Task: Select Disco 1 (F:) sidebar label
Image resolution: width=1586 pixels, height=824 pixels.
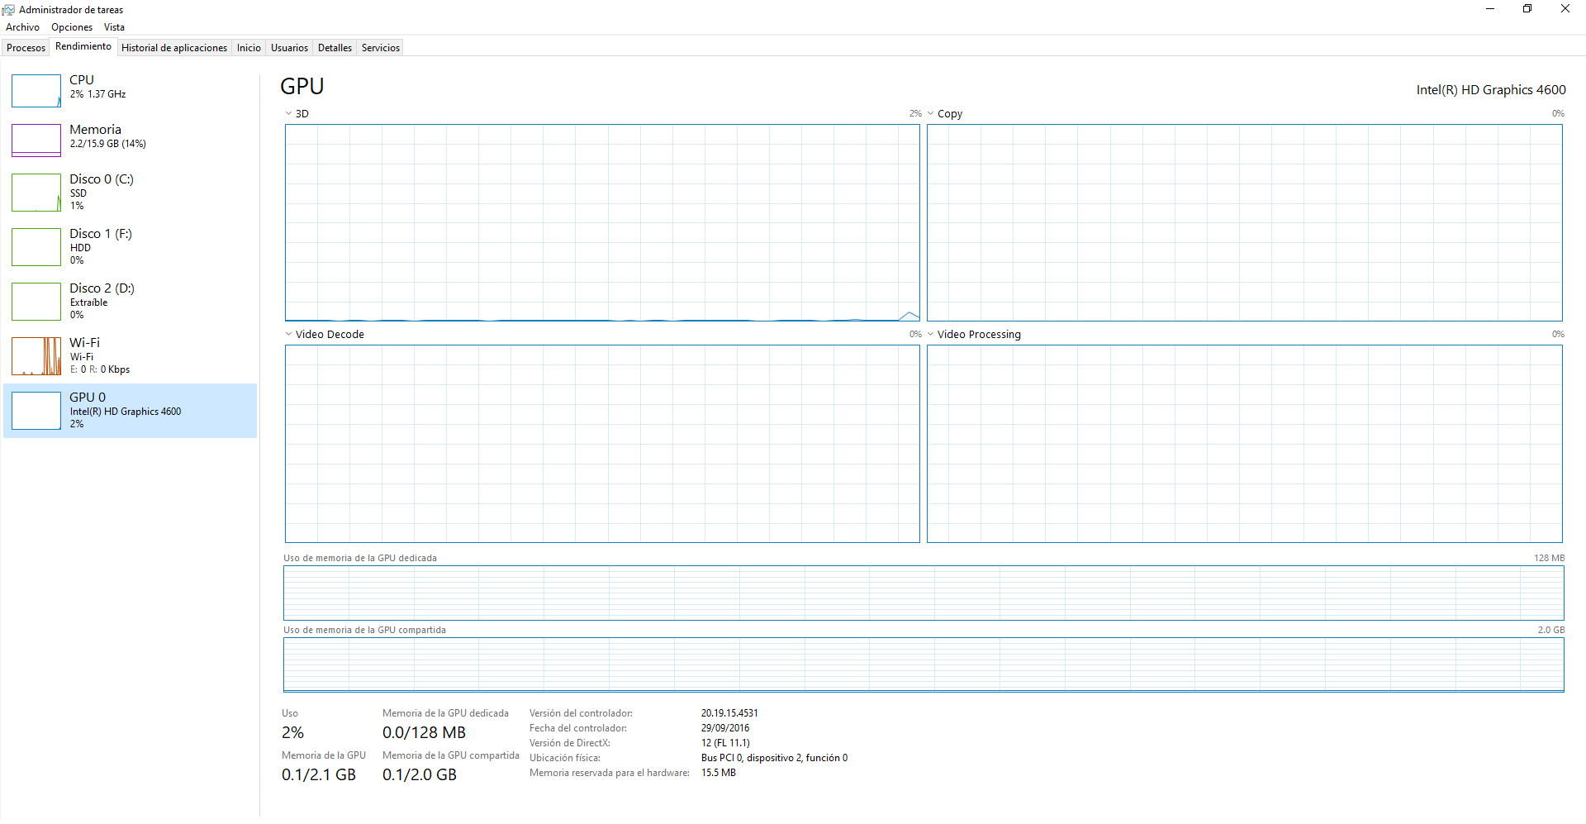Action: point(101,234)
